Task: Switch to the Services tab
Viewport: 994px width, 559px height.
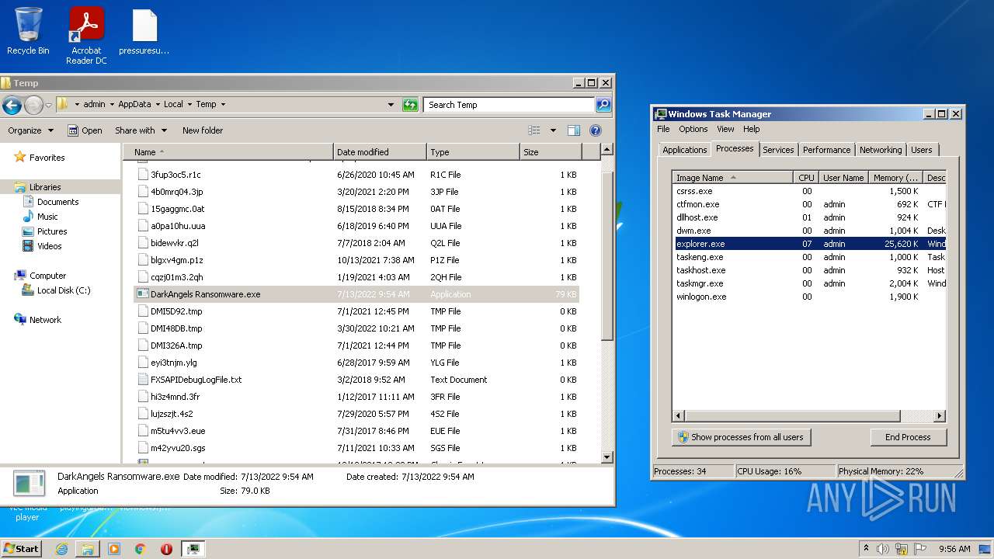Action: click(x=778, y=150)
